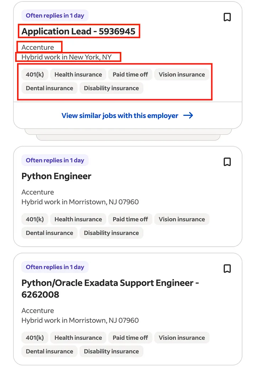Viewport: 256px width, 370px height.
Task: Click Vision insurance tag on Python Engineer card
Action: point(182,219)
